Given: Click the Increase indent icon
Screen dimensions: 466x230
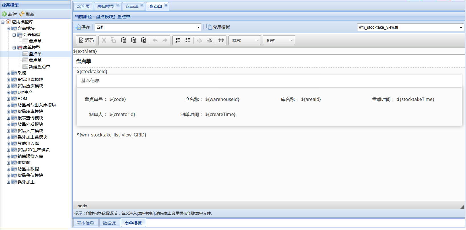Looking at the screenshot, I should coord(209,40).
